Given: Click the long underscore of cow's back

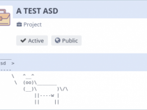Looking at the screenshot, I should (47, 85).
